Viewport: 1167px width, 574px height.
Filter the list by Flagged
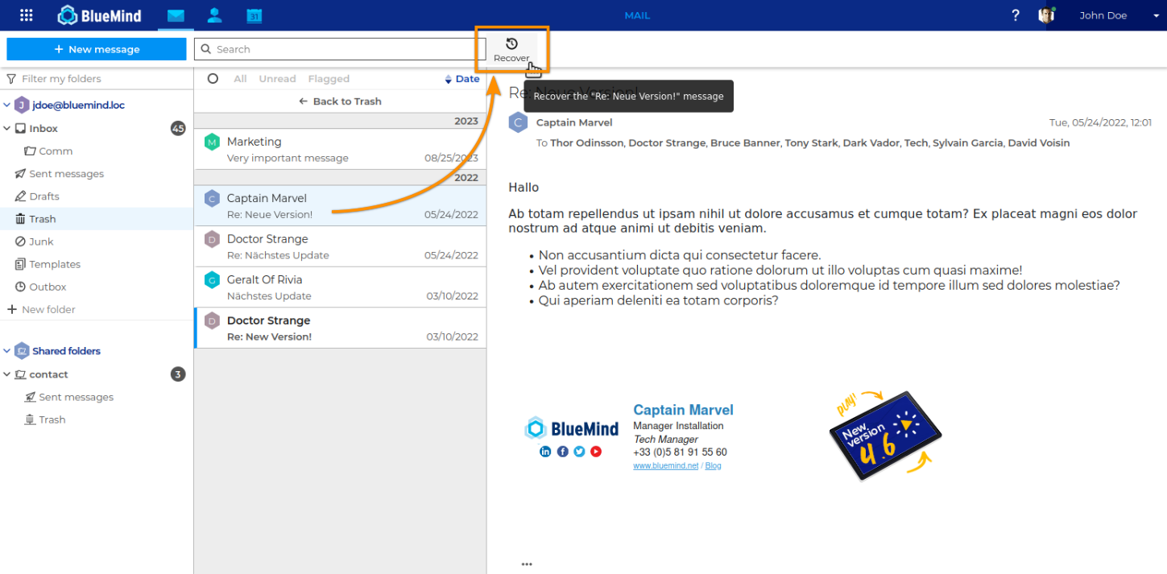[x=329, y=79]
